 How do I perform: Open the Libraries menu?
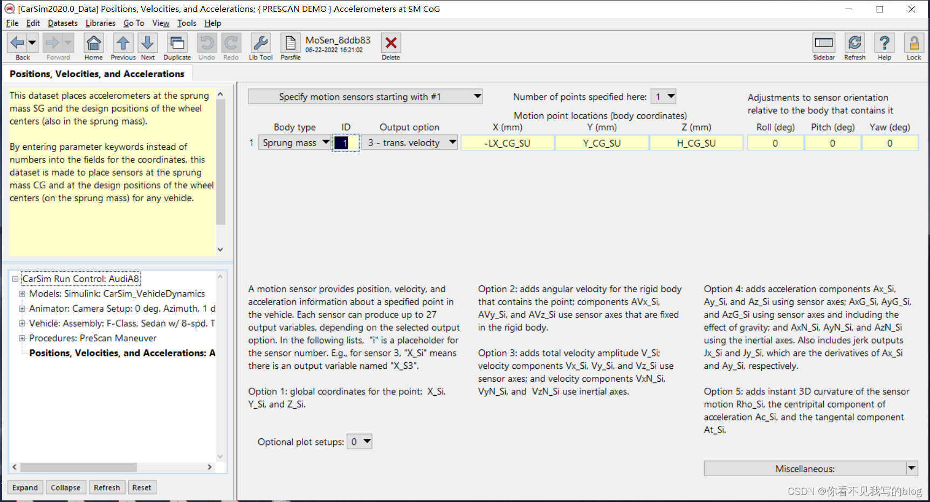pyautogui.click(x=100, y=23)
